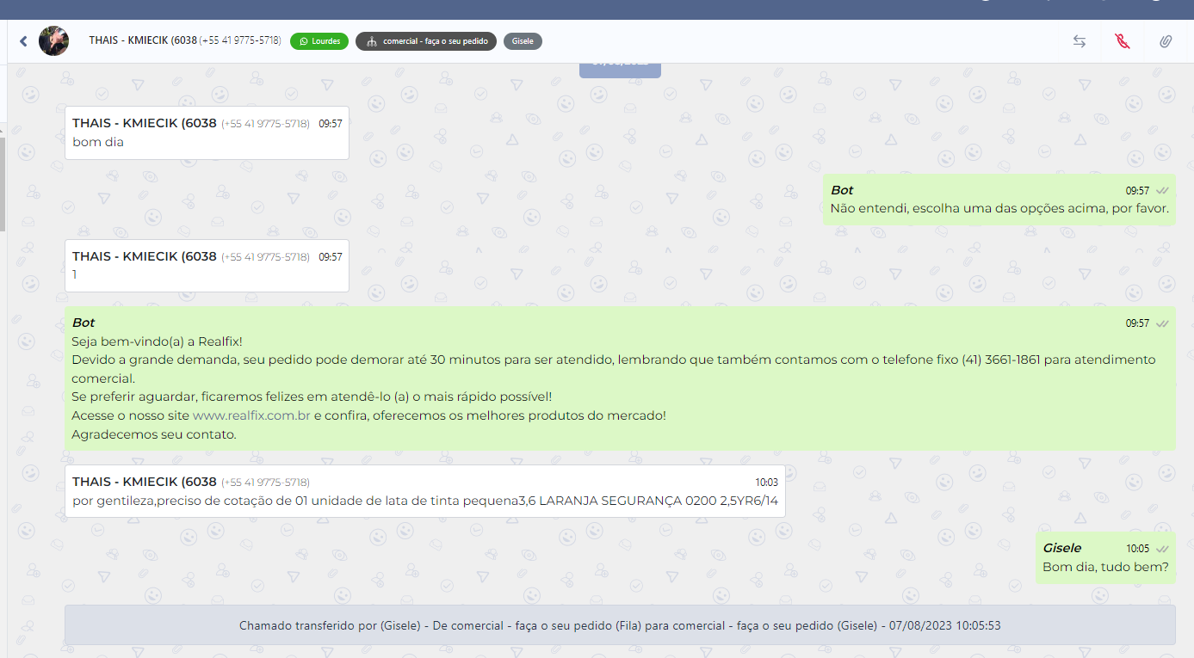The width and height of the screenshot is (1194, 658).
Task: Open the www.realfix.com.br link
Action: pyautogui.click(x=251, y=415)
